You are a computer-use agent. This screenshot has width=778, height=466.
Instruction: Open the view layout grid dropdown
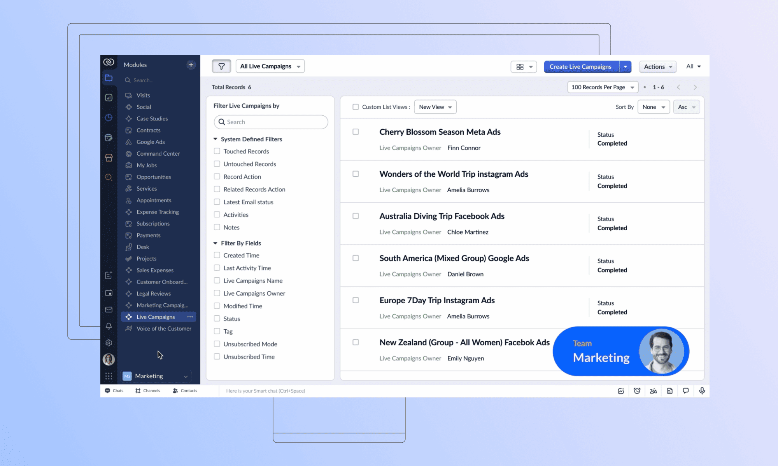(x=524, y=67)
